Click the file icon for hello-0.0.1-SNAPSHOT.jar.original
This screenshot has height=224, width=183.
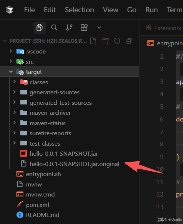23,164
